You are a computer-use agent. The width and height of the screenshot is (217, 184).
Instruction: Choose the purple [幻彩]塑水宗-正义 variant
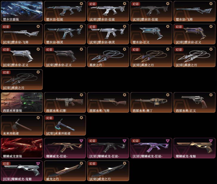click(194, 34)
